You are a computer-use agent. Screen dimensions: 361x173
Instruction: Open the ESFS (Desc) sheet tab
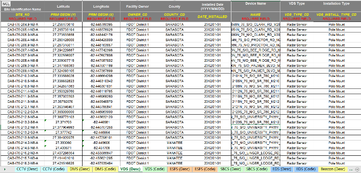[x=180, y=169]
